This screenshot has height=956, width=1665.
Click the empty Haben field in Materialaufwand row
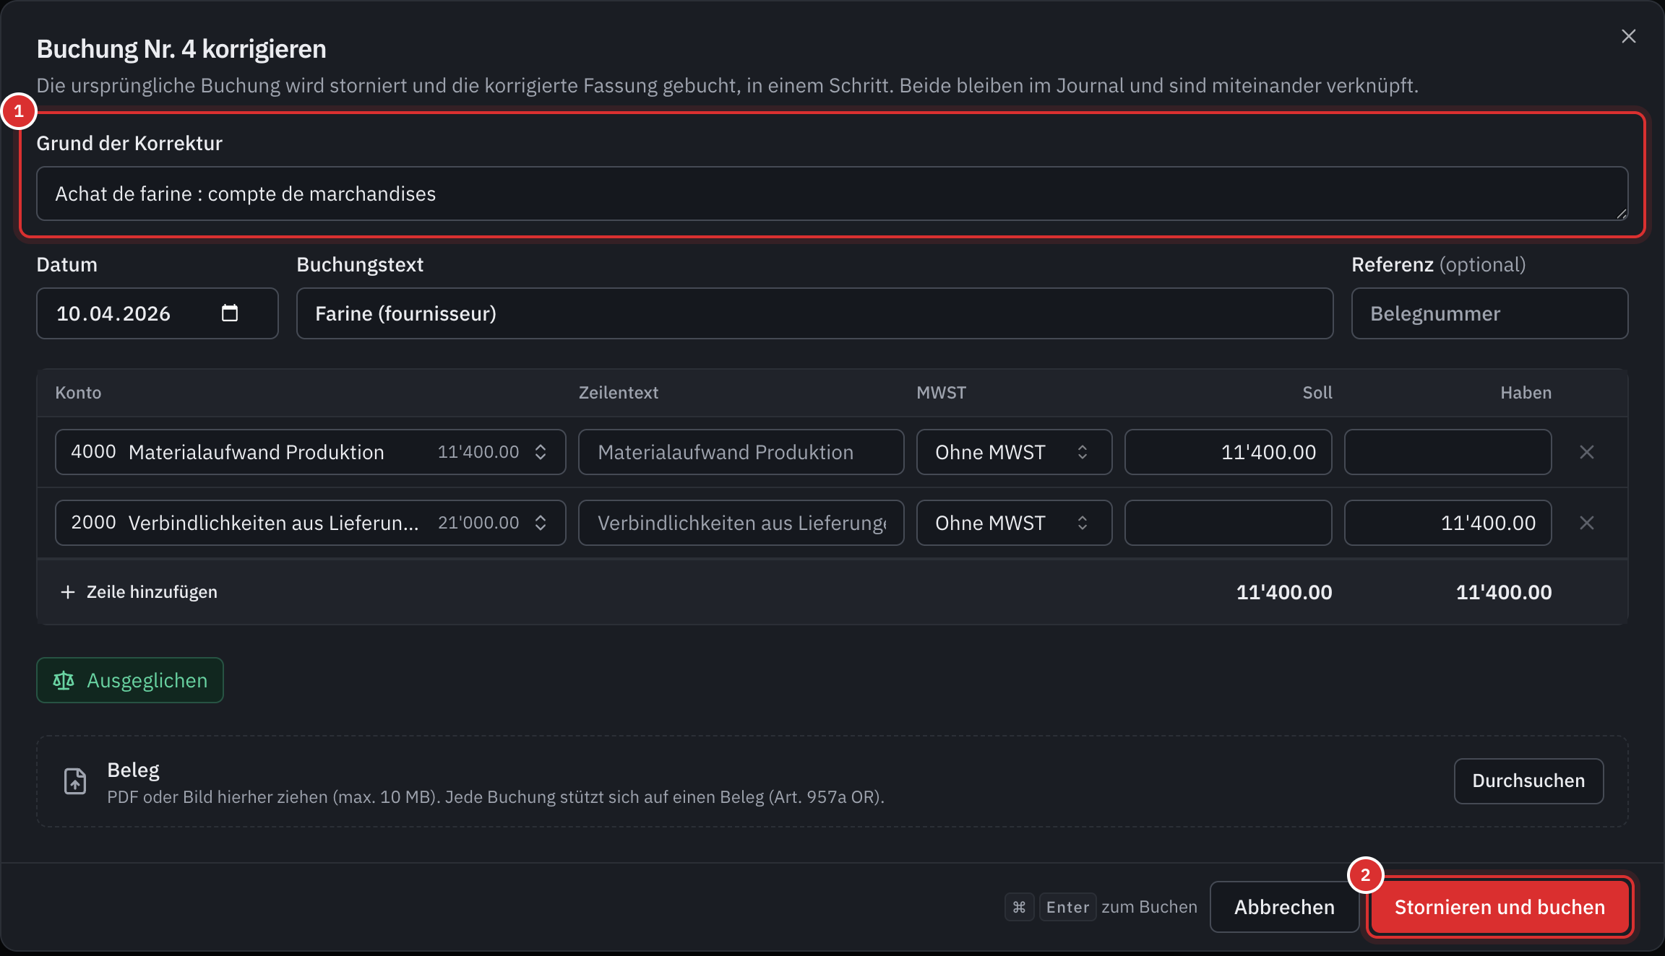(1447, 452)
